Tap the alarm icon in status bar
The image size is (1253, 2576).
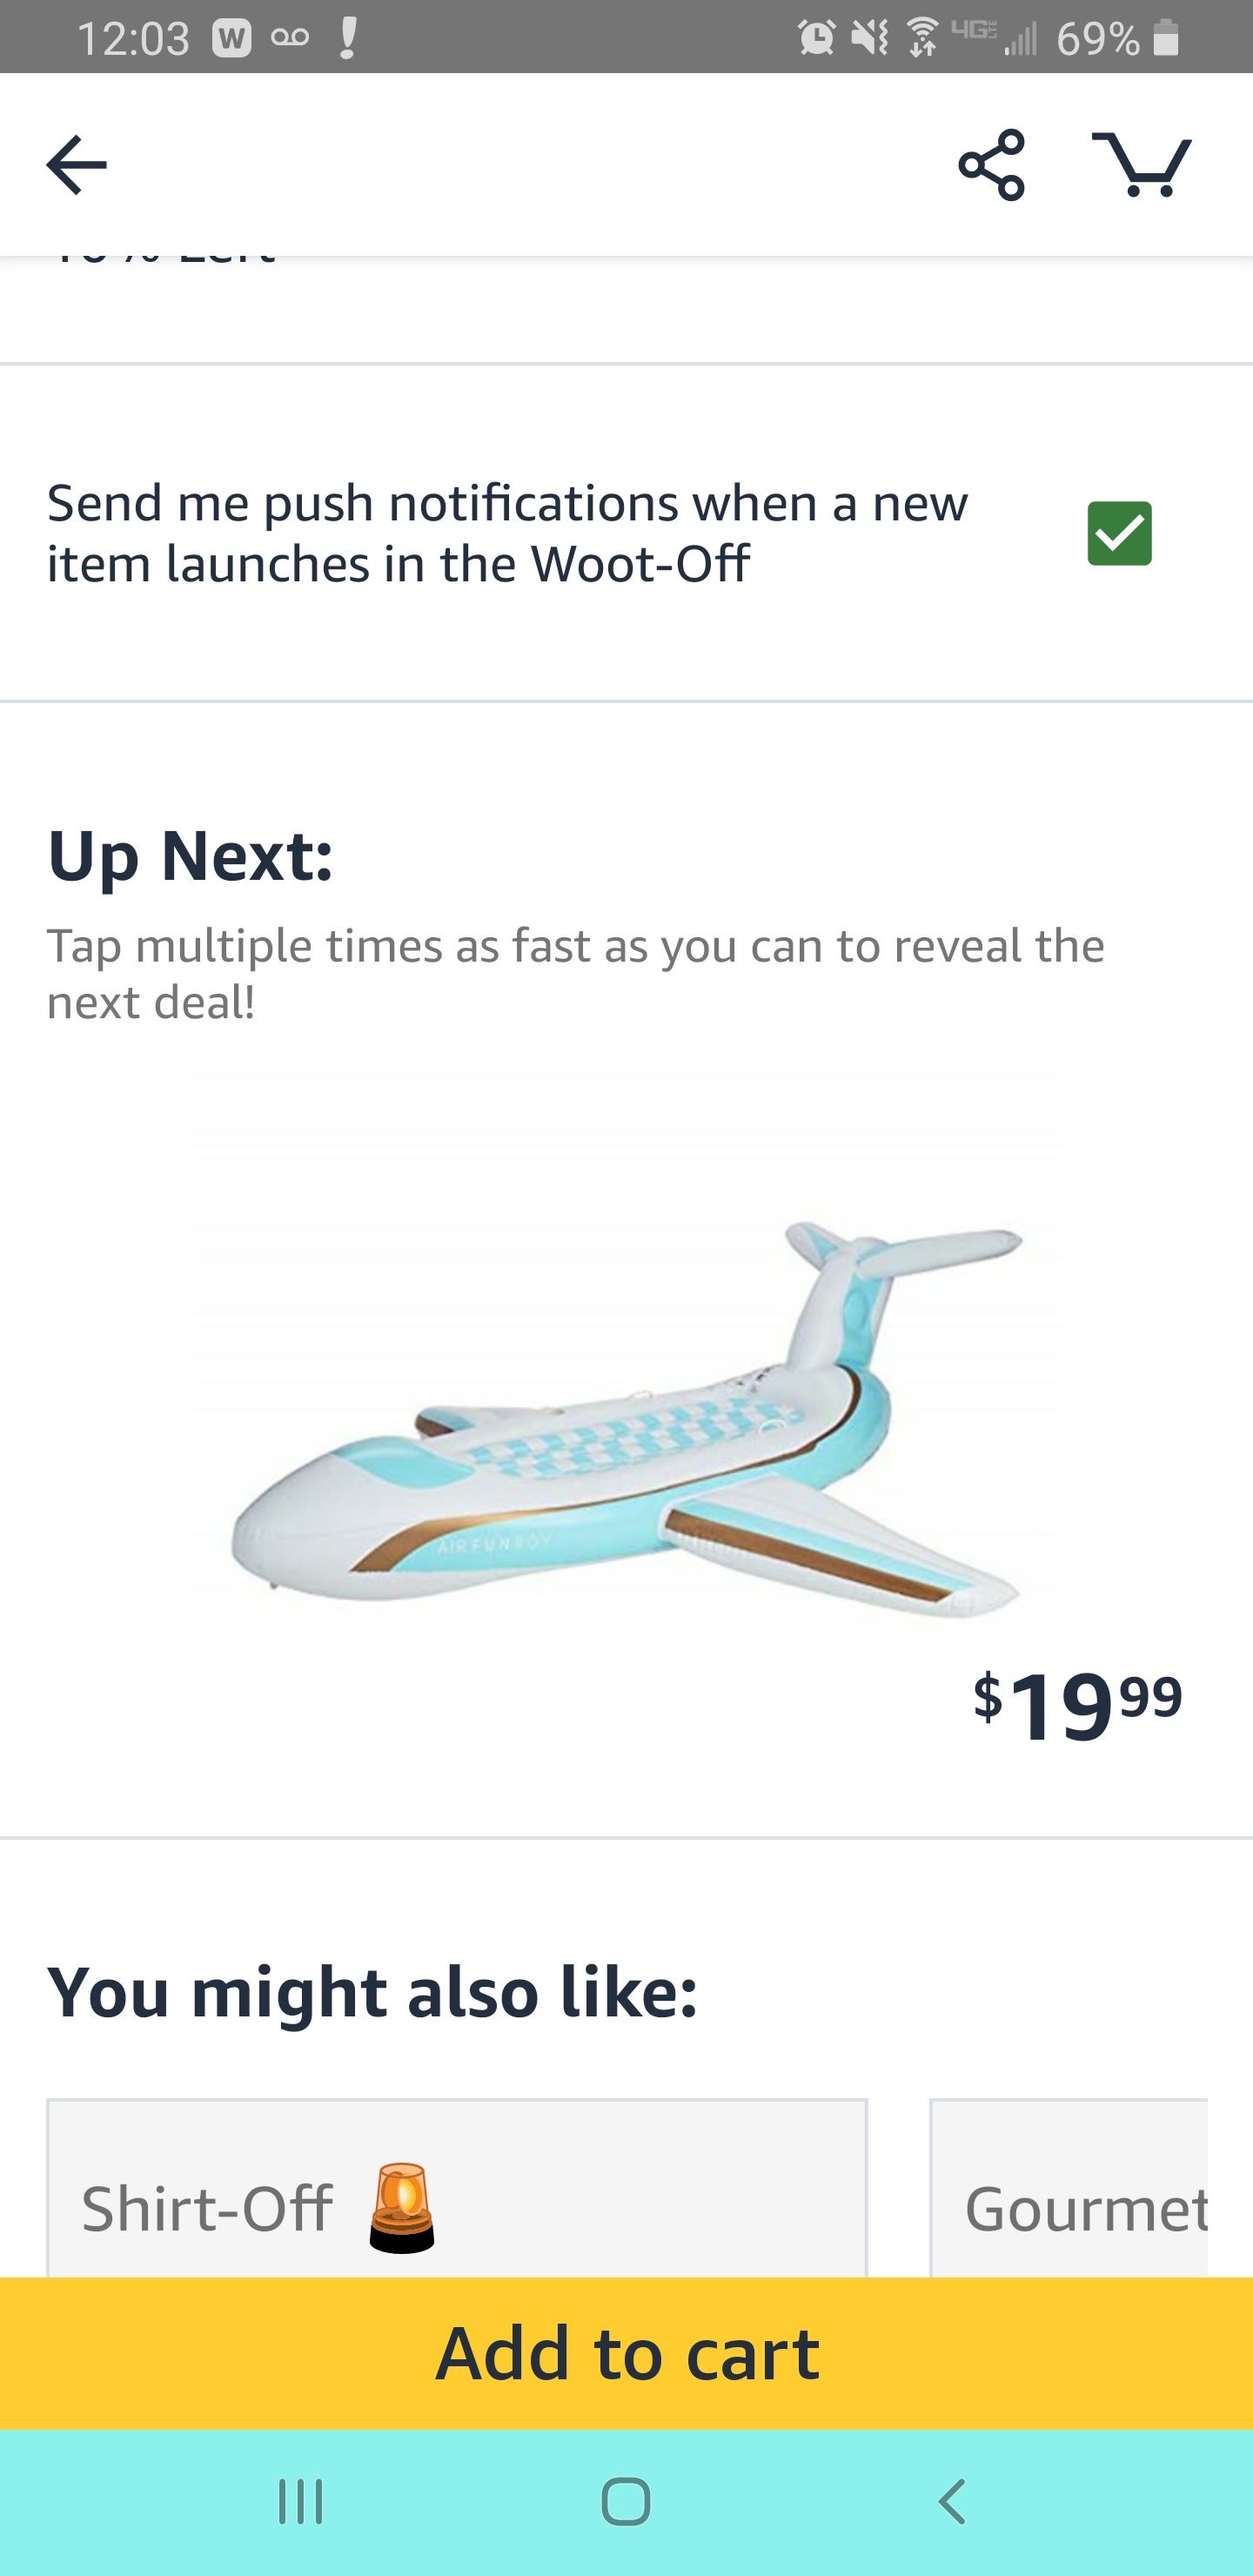pyautogui.click(x=816, y=38)
